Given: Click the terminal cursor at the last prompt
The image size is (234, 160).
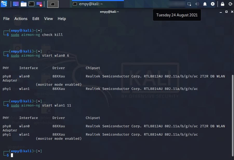Looking at the screenshot, I should point(12,155).
